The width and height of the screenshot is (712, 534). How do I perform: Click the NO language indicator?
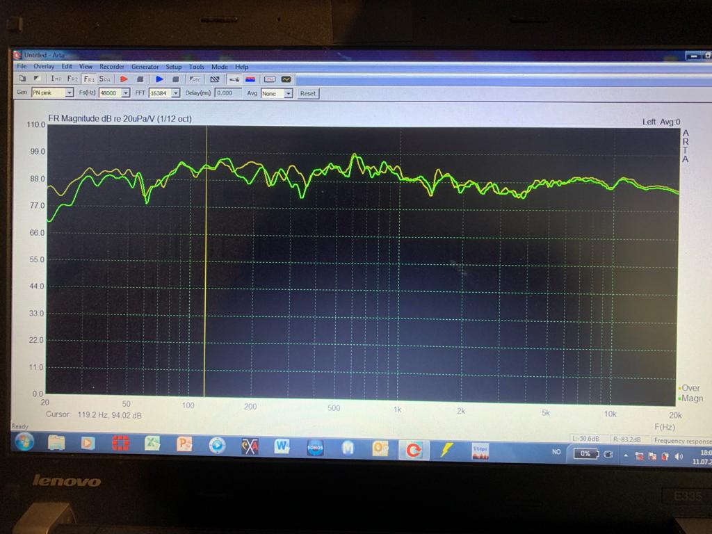[556, 452]
